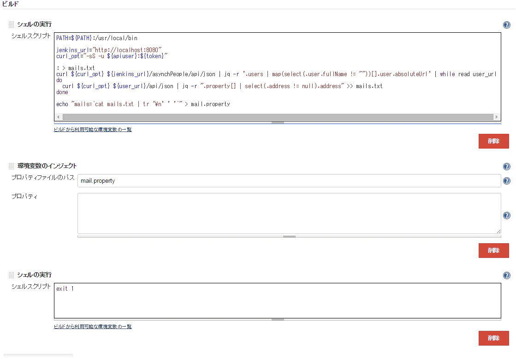
Task: Delete the first shell execution build step
Action: pos(493,141)
